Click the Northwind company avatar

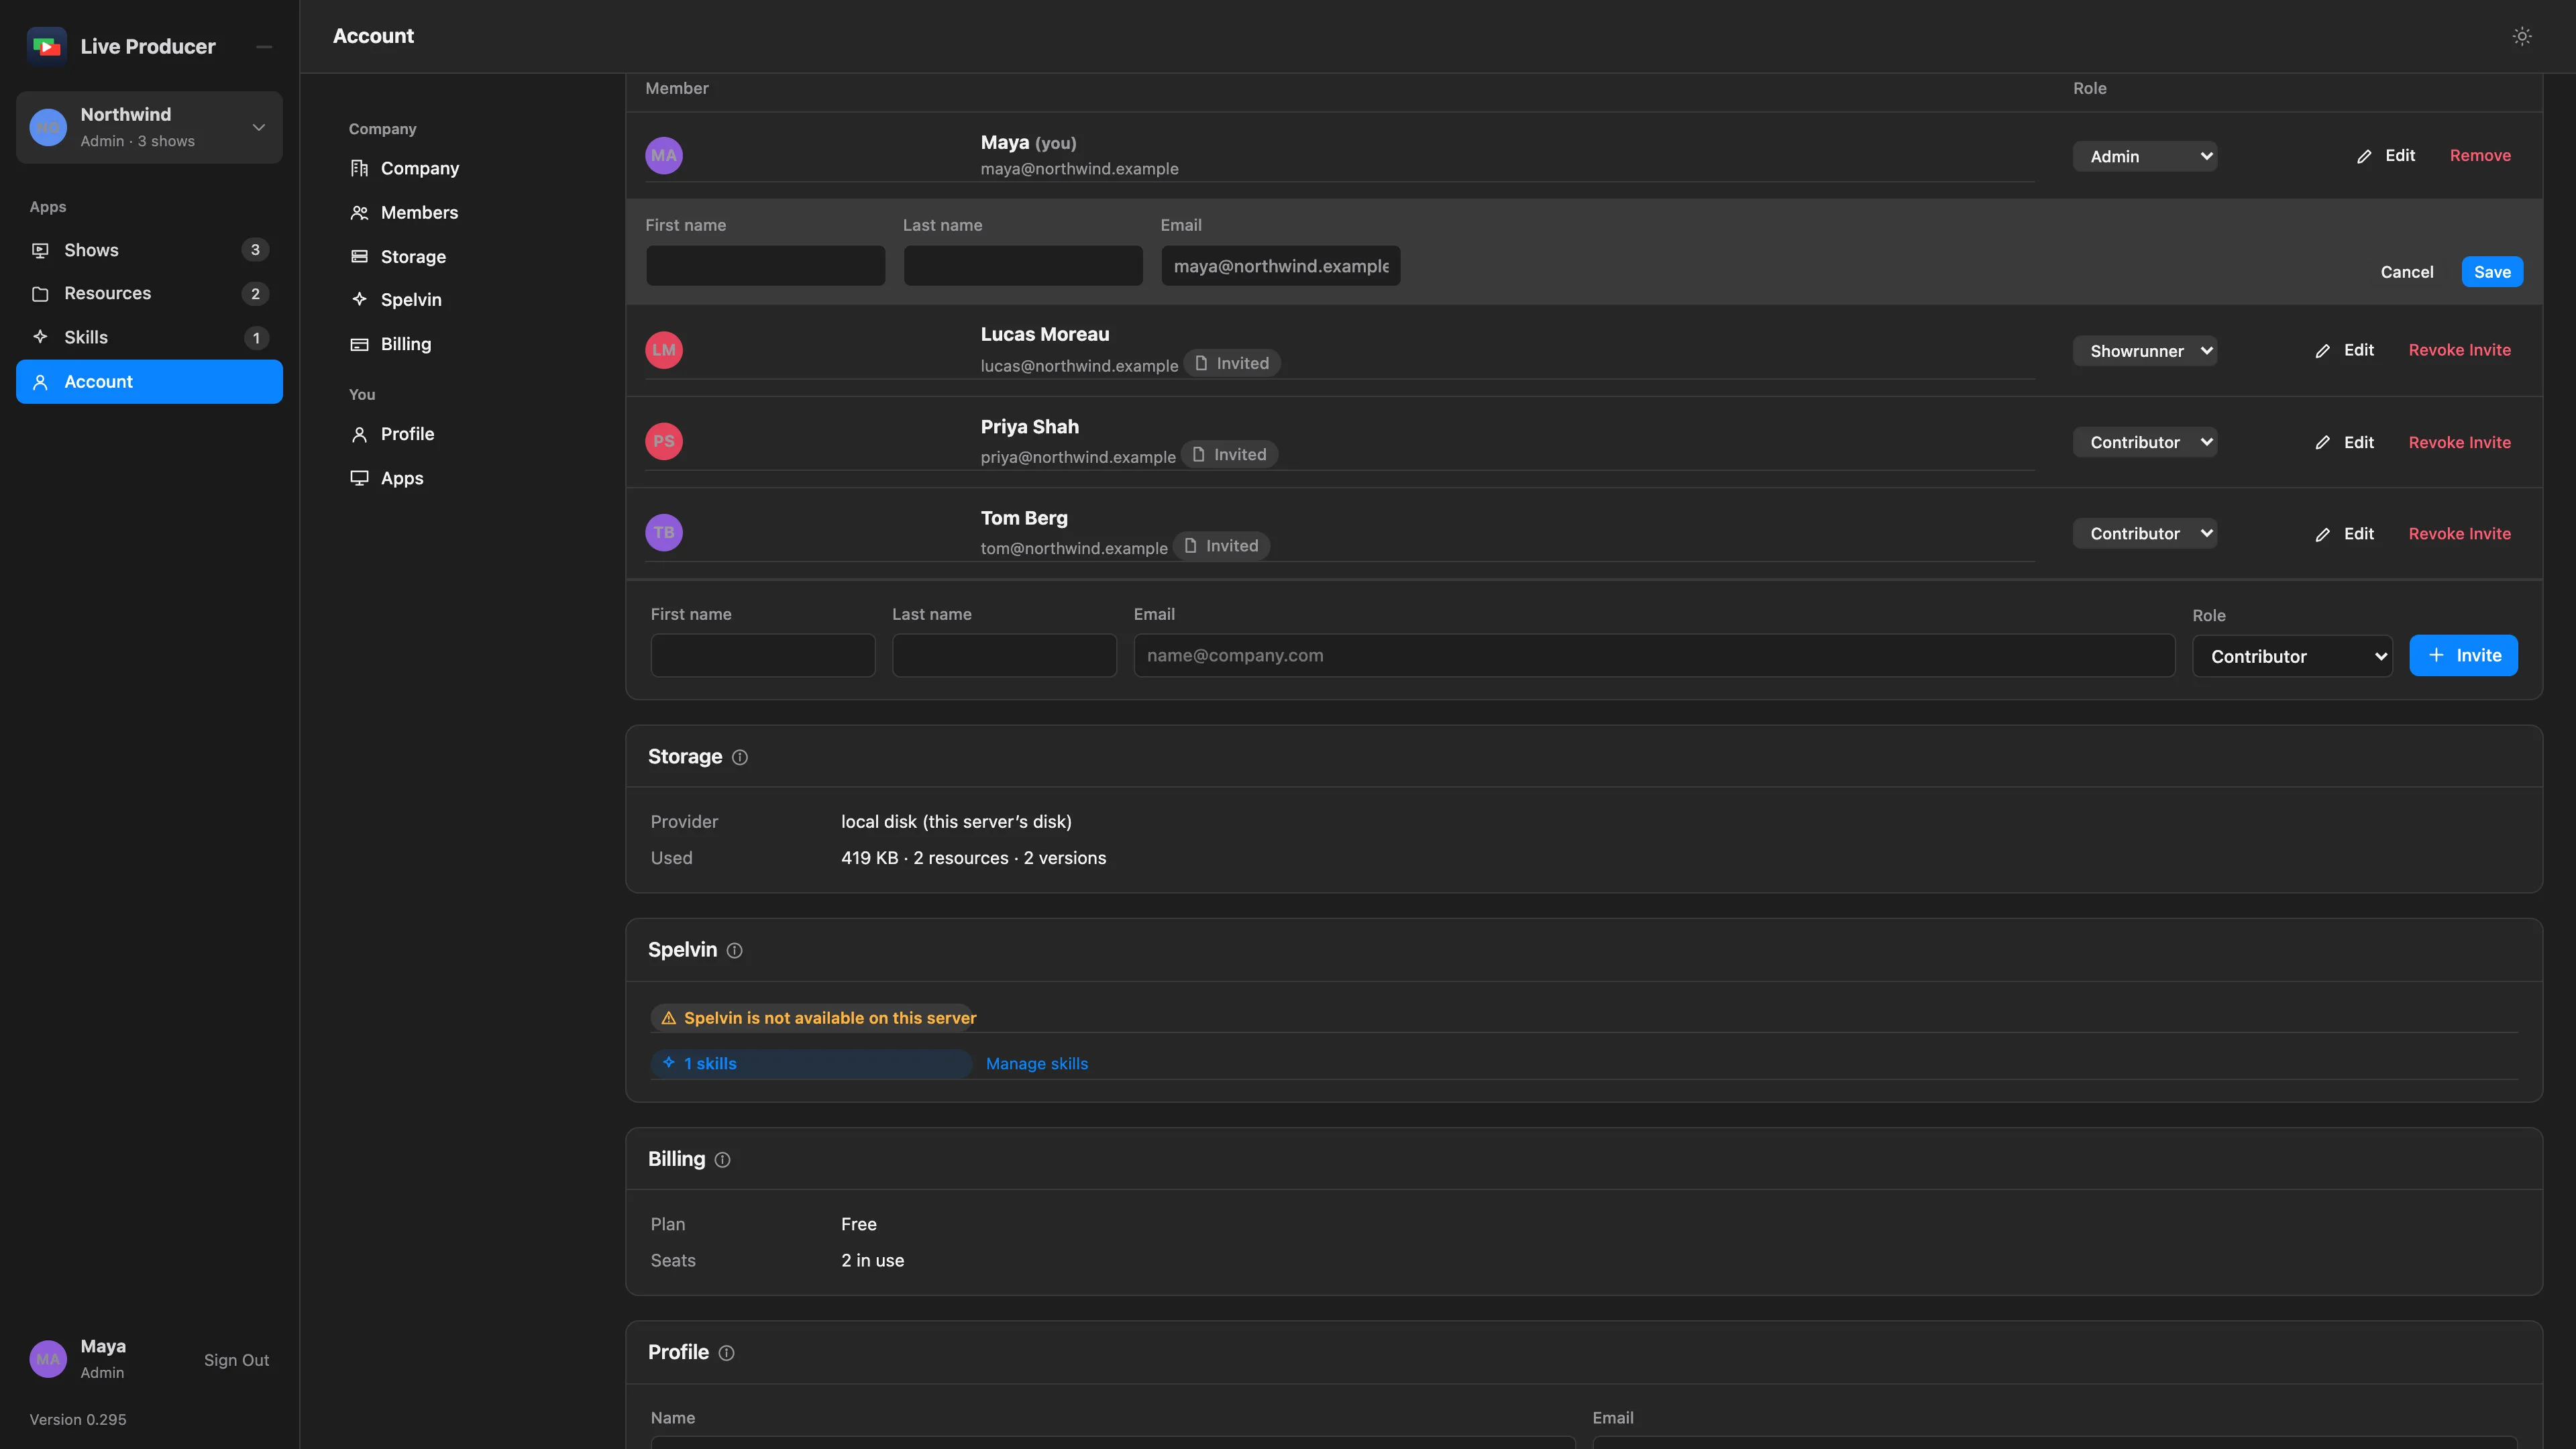coord(48,127)
